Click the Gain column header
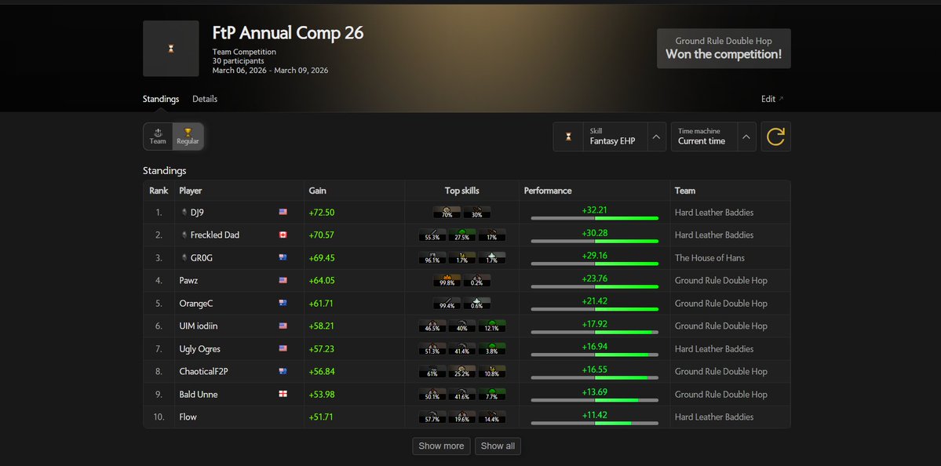 coord(318,191)
